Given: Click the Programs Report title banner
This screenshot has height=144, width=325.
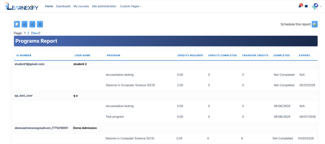Looking at the screenshot, I should coord(166,41).
